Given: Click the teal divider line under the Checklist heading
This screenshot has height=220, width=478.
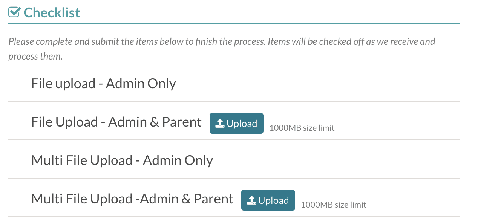Looking at the screenshot, I should (x=234, y=24).
